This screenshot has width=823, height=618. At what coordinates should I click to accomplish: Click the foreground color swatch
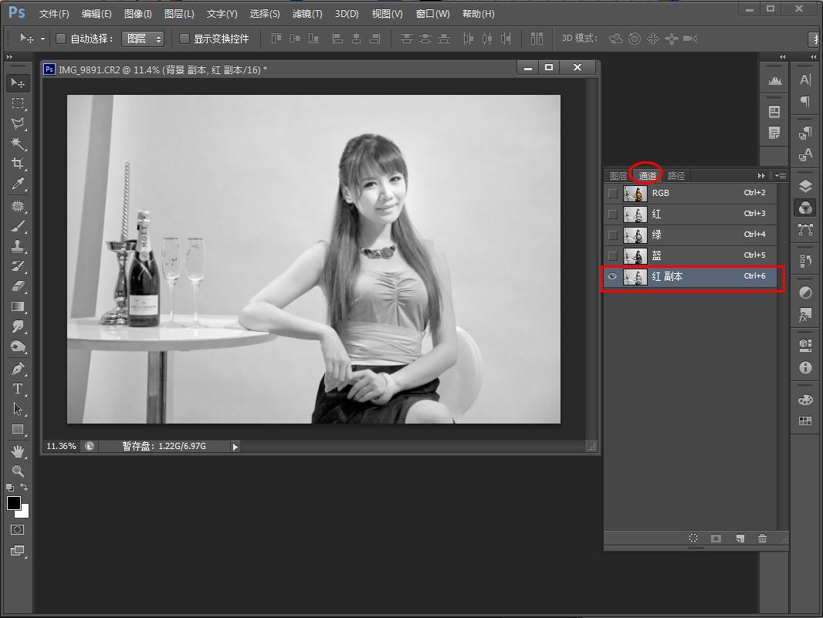14,503
